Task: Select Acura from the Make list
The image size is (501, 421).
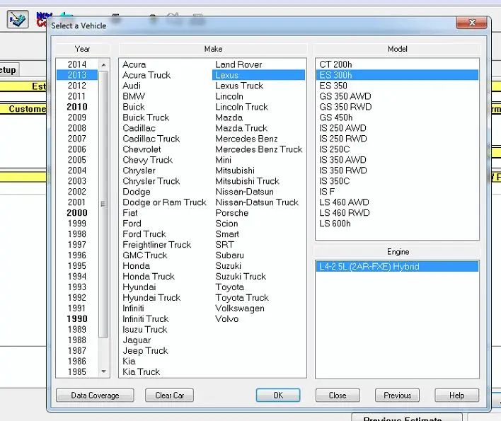Action: point(134,64)
